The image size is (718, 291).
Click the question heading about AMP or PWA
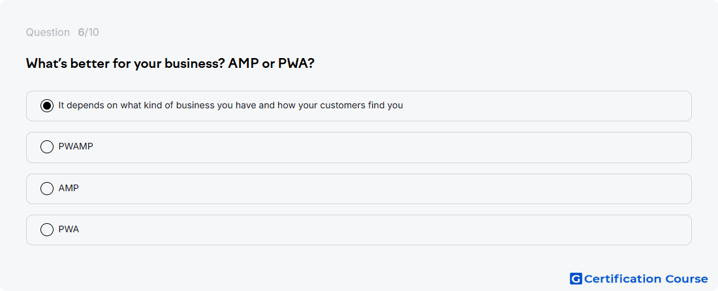[x=170, y=63]
